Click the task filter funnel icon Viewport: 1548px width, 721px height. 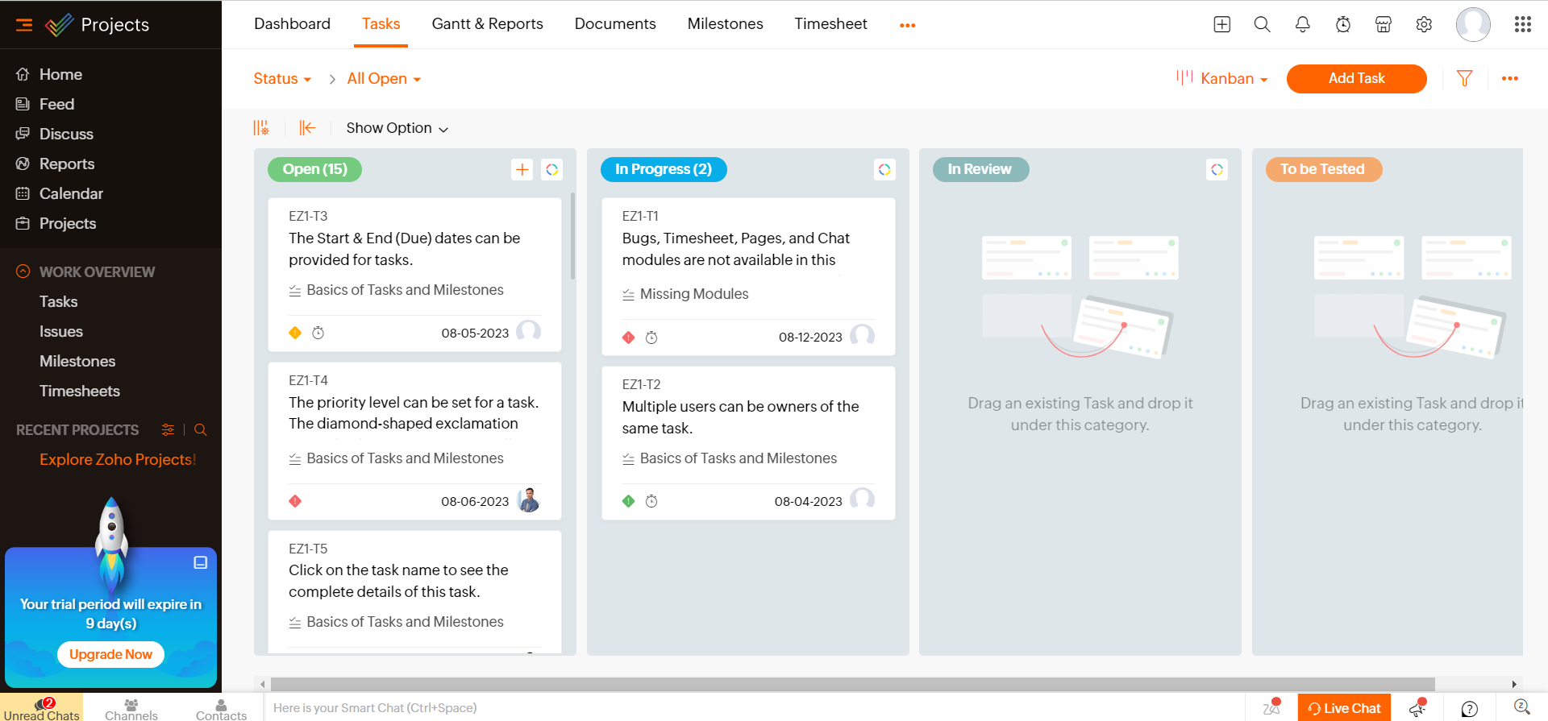[1464, 78]
